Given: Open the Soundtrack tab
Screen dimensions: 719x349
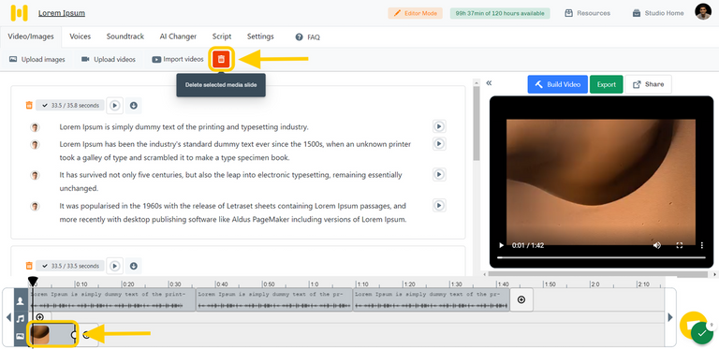Looking at the screenshot, I should point(125,36).
